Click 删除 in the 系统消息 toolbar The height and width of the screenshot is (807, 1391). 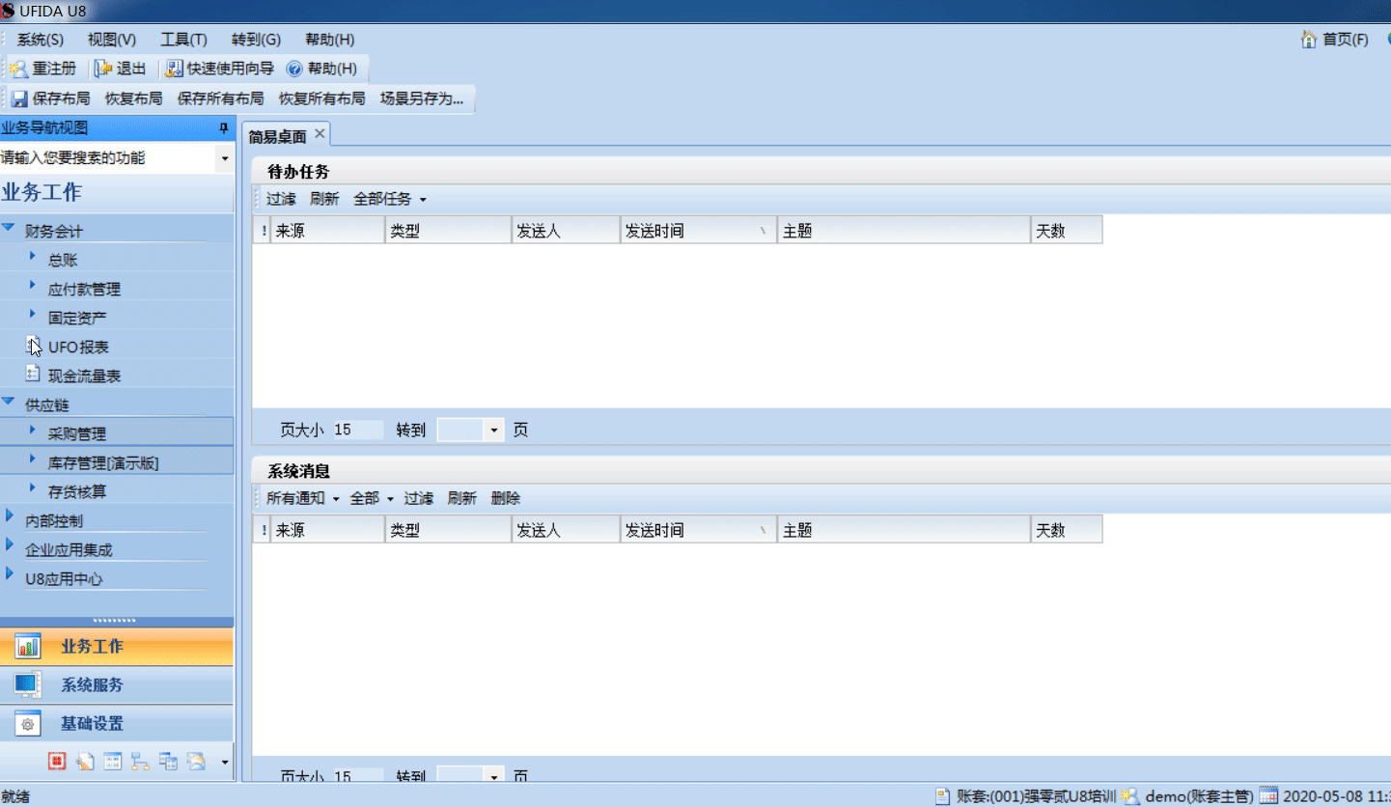pos(505,499)
